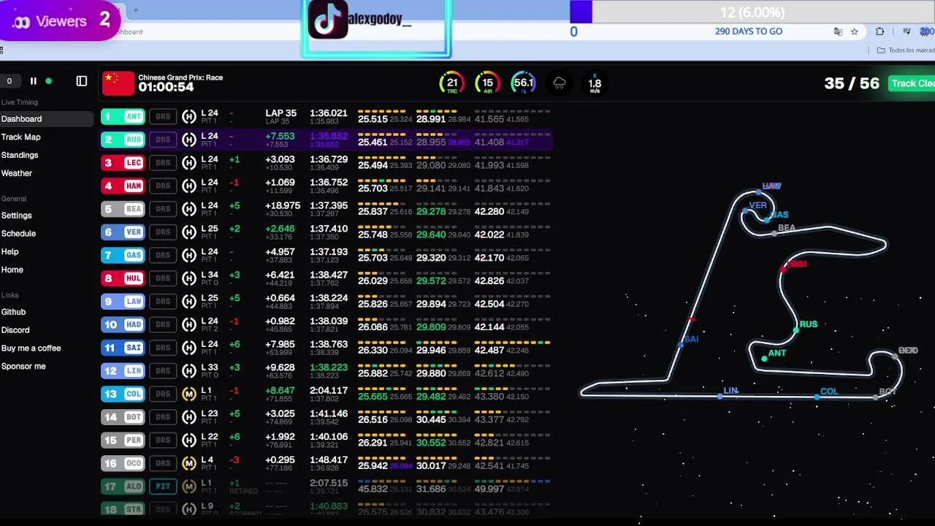Click the hard tyre icon in HAM's row

pos(189,186)
